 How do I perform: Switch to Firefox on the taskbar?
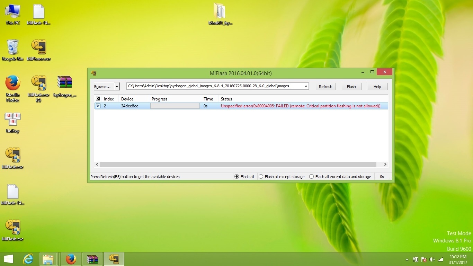click(x=71, y=259)
